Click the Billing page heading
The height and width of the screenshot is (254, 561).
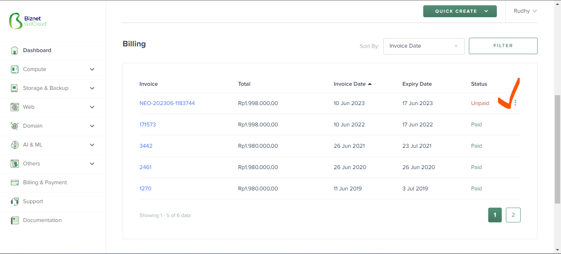[134, 44]
